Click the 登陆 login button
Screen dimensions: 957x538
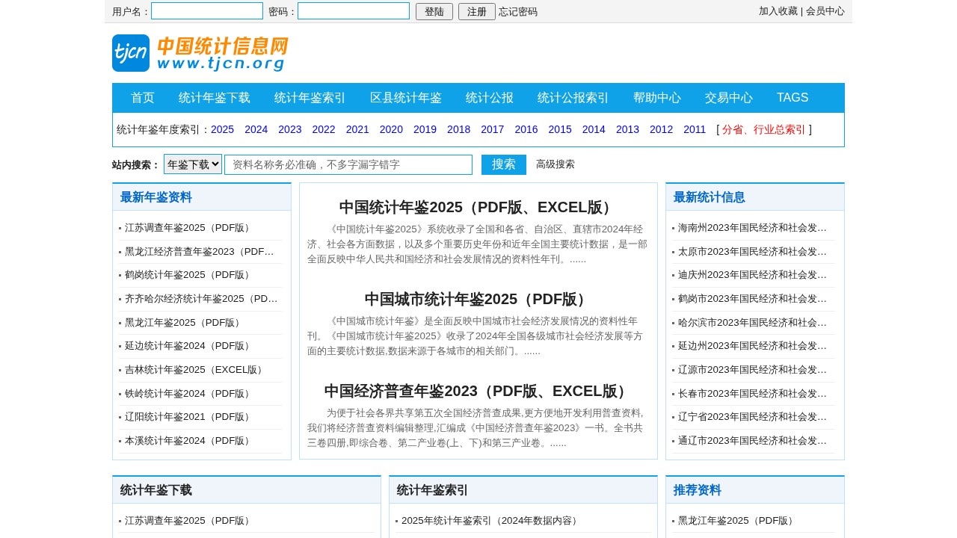coord(434,12)
